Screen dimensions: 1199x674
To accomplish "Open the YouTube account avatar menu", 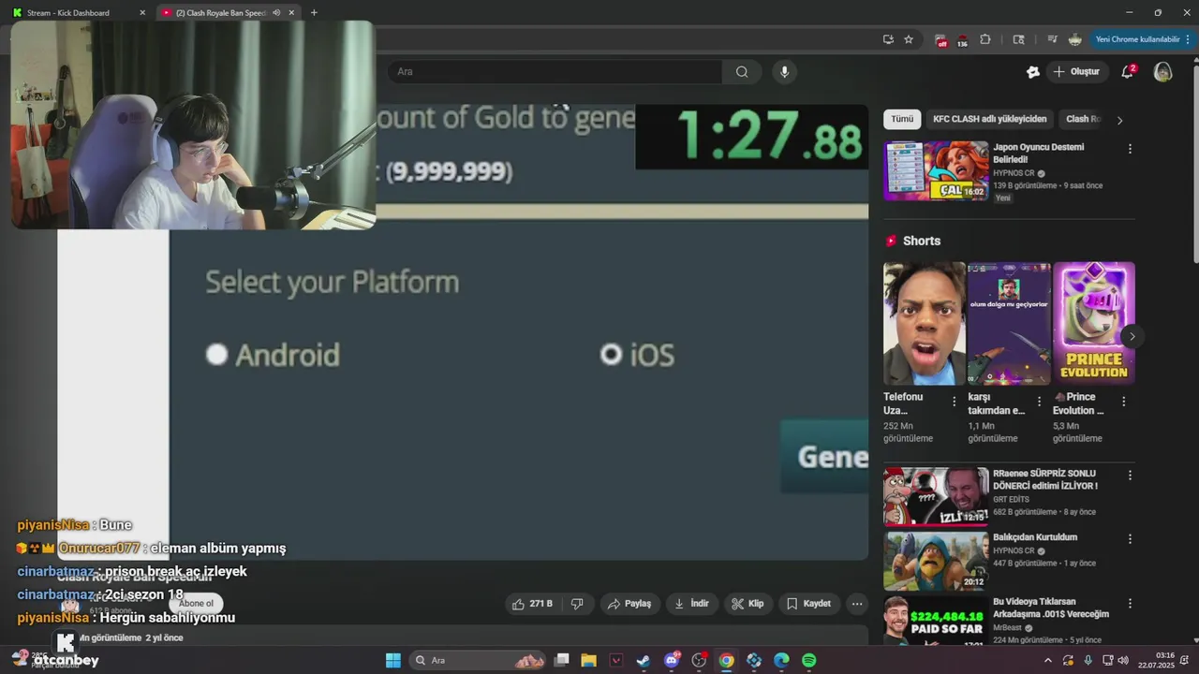I will (1162, 72).
